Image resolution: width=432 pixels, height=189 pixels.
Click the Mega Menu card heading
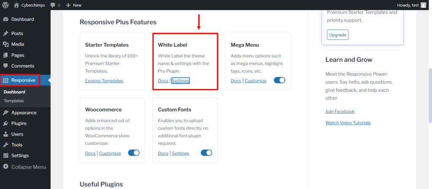pyautogui.click(x=245, y=45)
